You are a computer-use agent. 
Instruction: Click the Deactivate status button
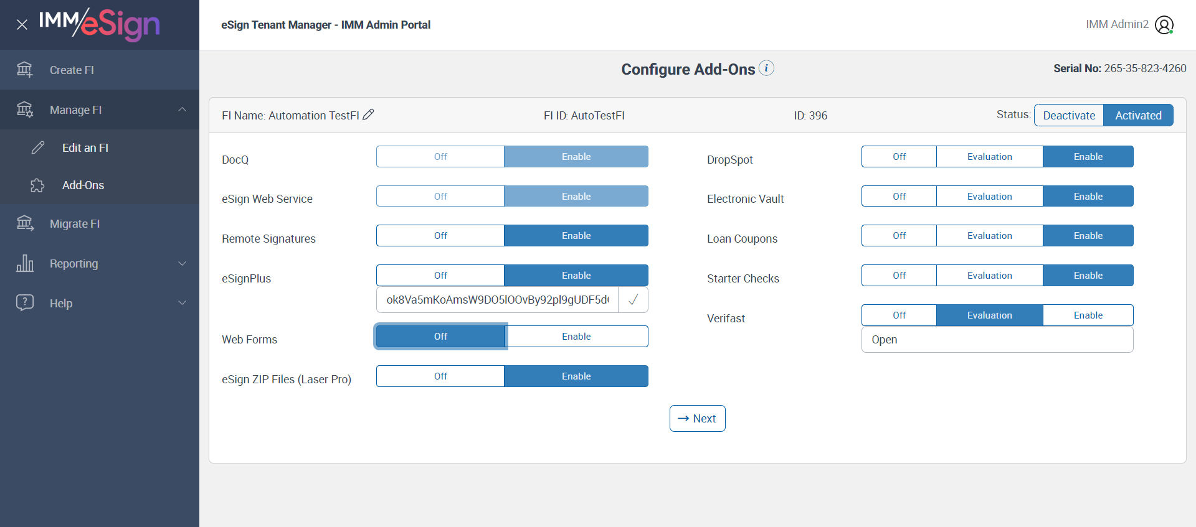coord(1069,115)
